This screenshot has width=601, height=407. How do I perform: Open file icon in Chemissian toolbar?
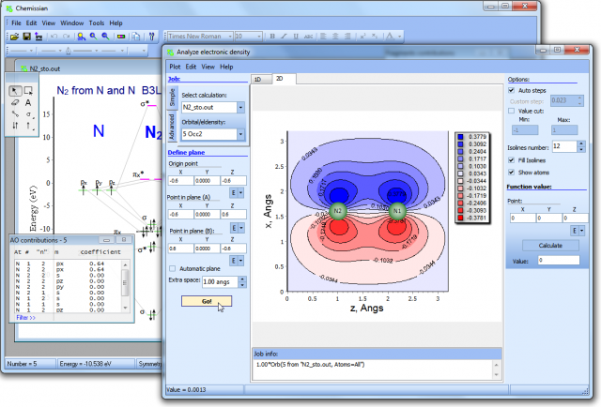click(x=15, y=37)
